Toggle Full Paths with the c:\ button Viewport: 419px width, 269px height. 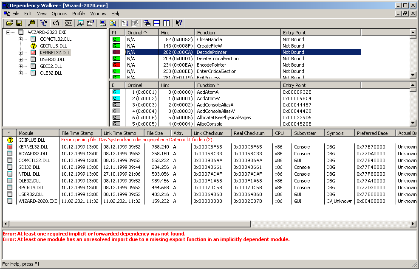tap(56, 23)
